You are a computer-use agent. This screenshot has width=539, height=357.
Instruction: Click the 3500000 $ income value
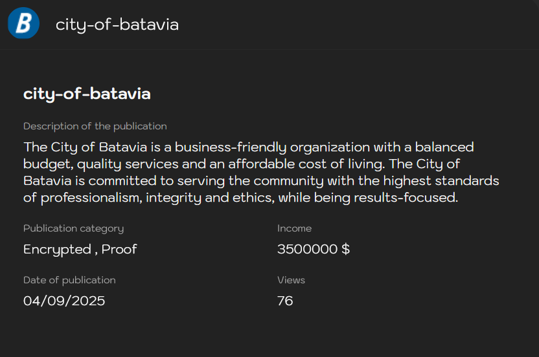[314, 249]
